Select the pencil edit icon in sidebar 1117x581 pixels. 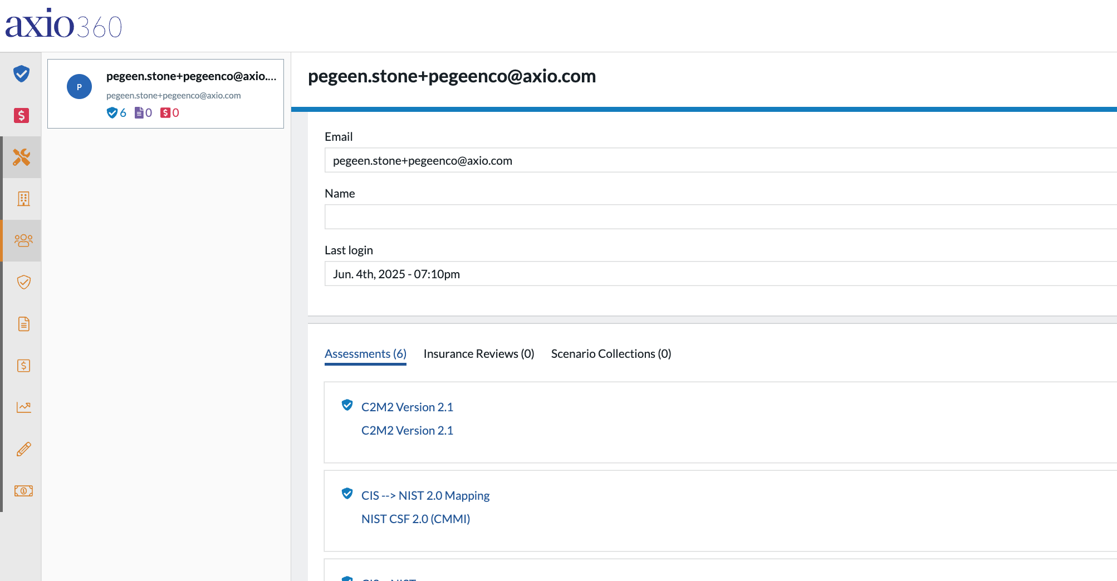[23, 449]
